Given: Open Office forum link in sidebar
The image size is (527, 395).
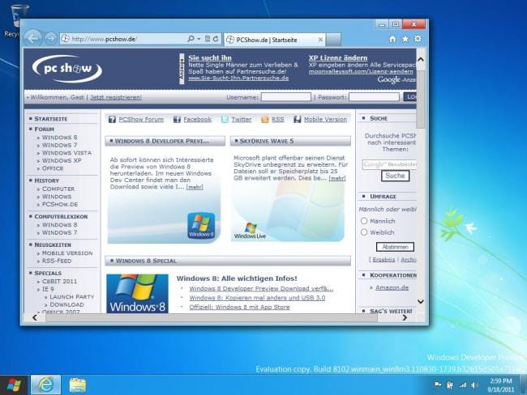Looking at the screenshot, I should tap(53, 168).
